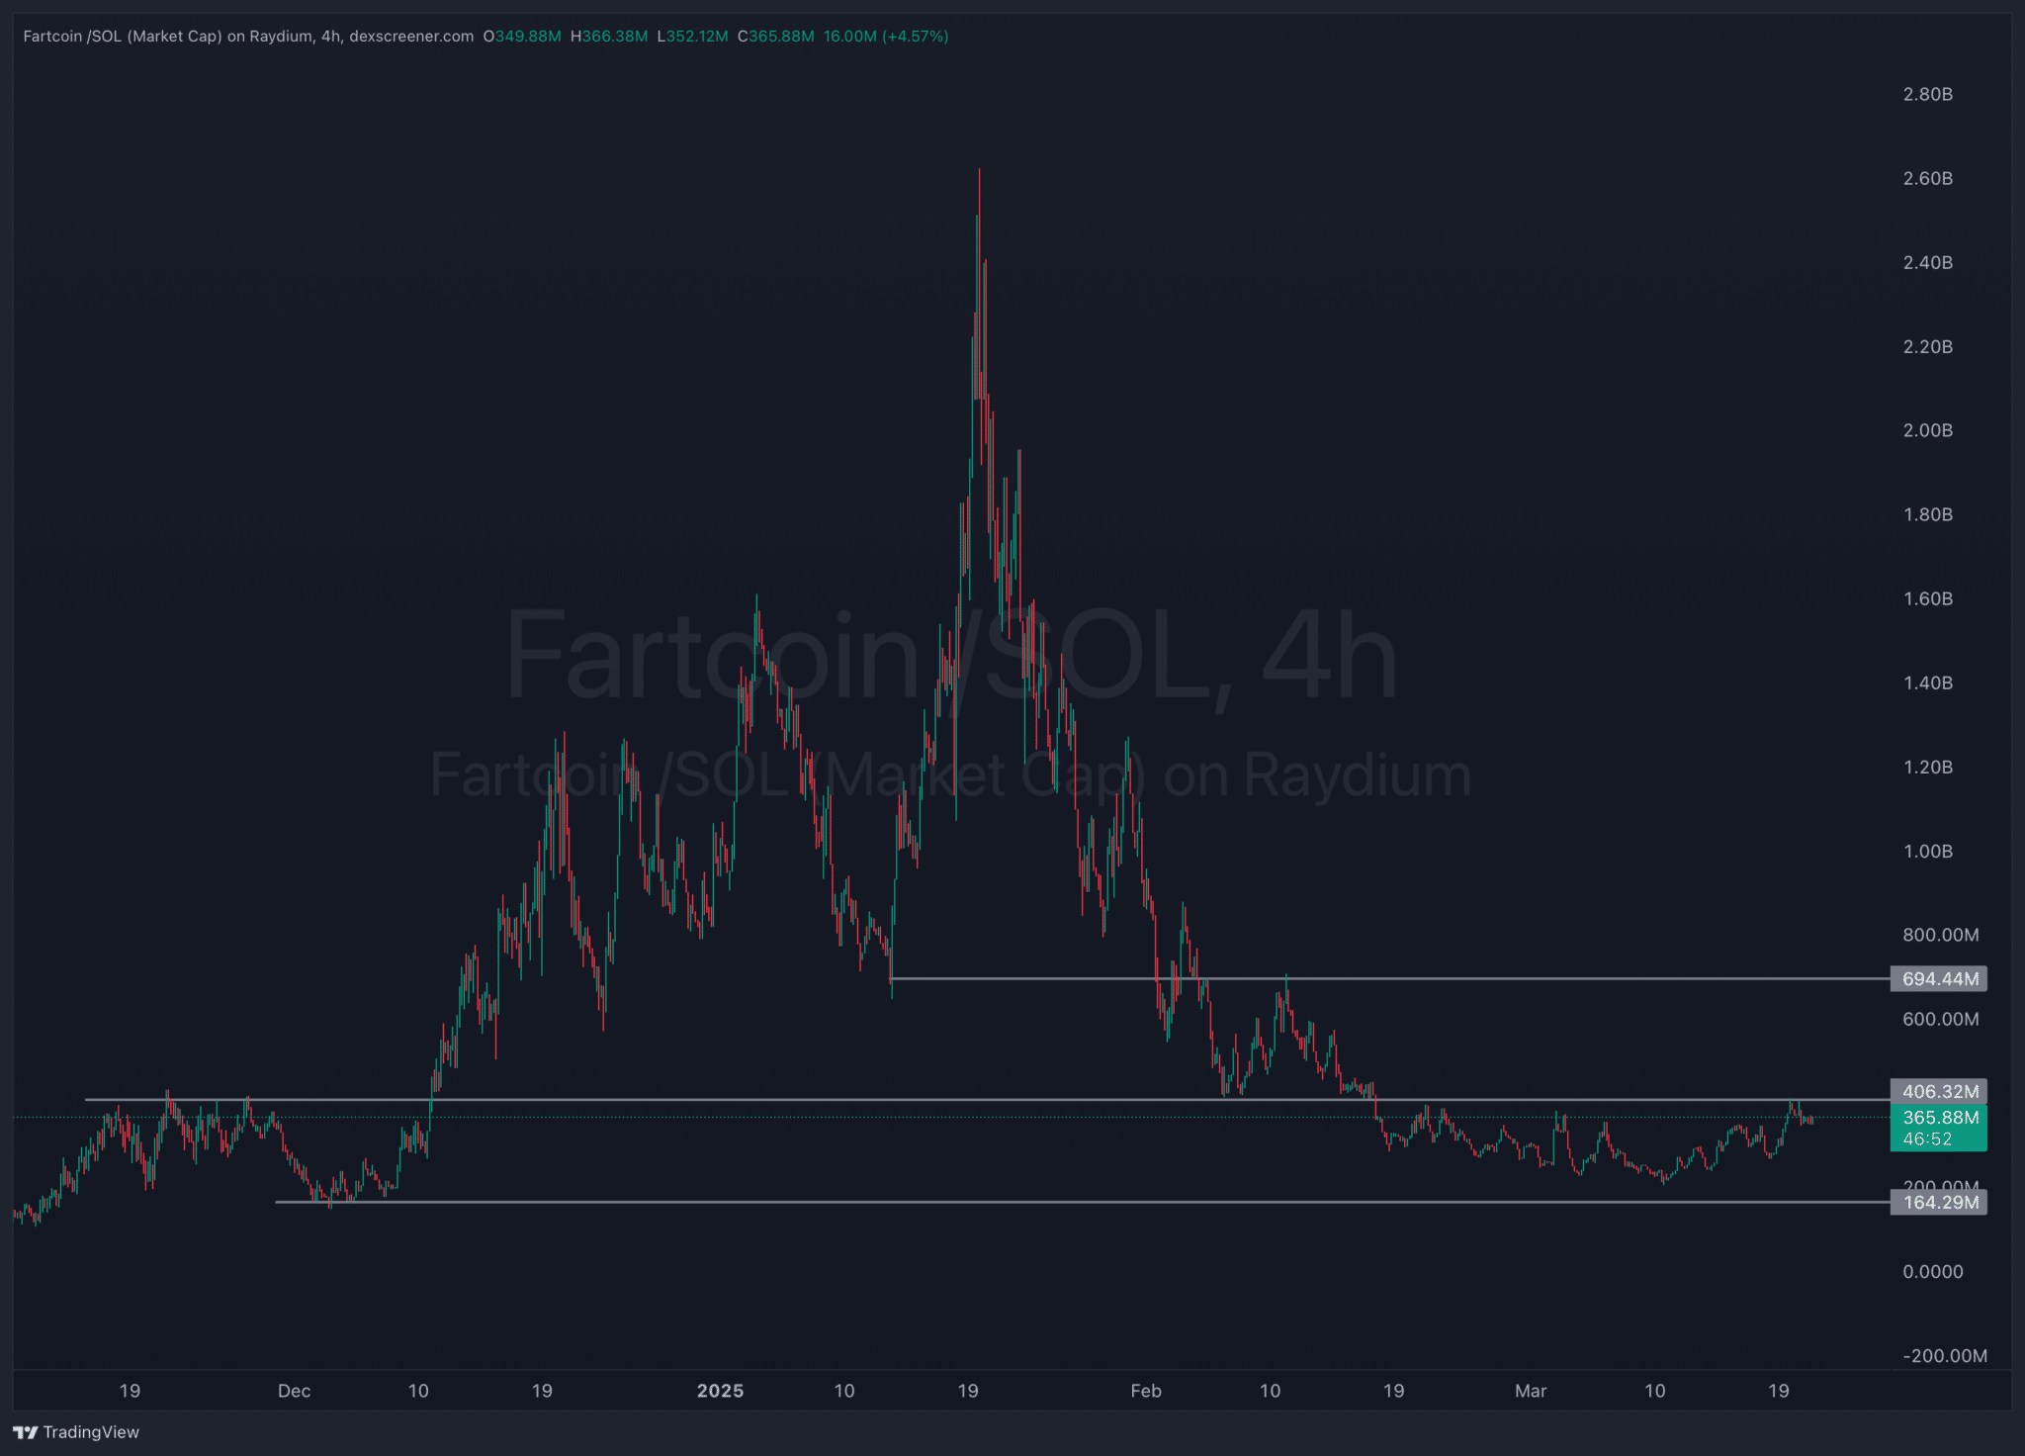Screen dimensions: 2025x1456
Task: Click the +4.57% change value in legend
Action: (x=913, y=36)
